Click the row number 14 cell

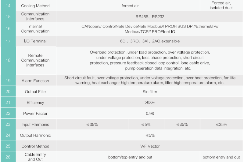click(8, 5)
